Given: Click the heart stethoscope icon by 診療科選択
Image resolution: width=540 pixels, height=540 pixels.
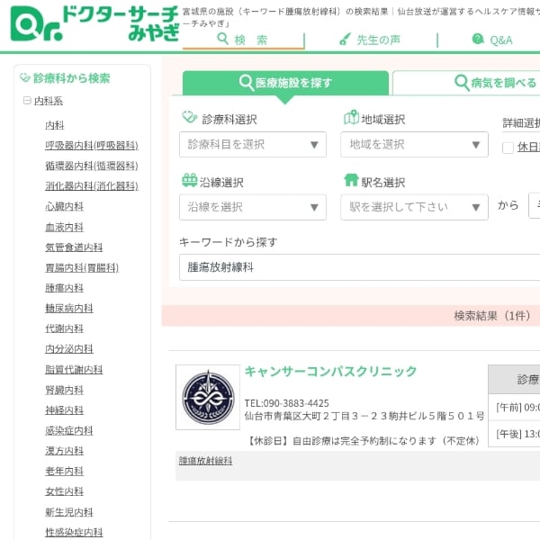Looking at the screenshot, I should (x=189, y=119).
